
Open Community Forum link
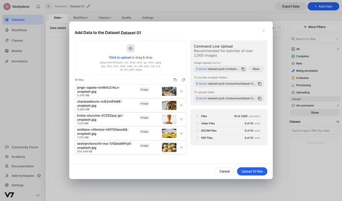click(22, 147)
